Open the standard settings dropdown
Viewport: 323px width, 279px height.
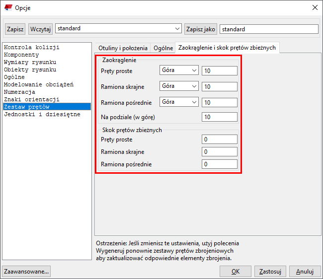click(x=118, y=29)
